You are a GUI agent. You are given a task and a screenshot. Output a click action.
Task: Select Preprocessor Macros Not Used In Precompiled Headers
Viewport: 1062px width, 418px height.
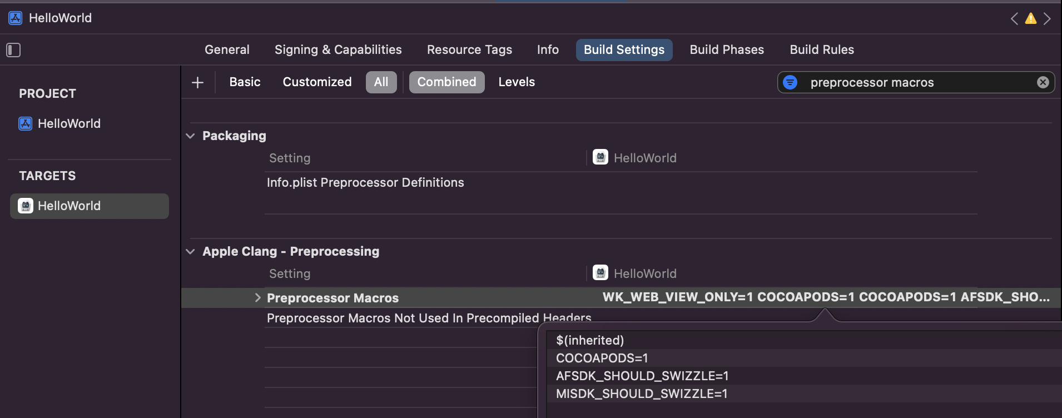[x=429, y=319]
